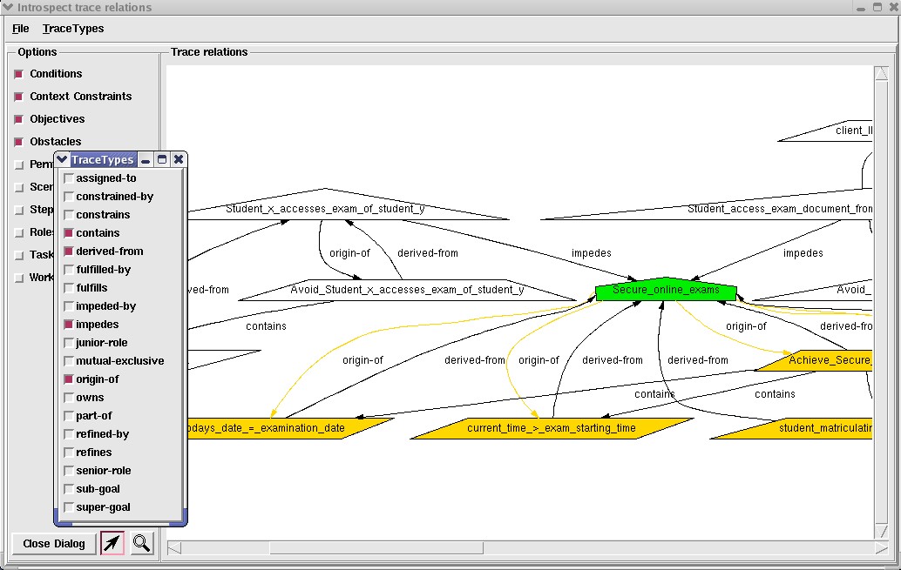Click the vertical scrollbar down arrow

882,530
